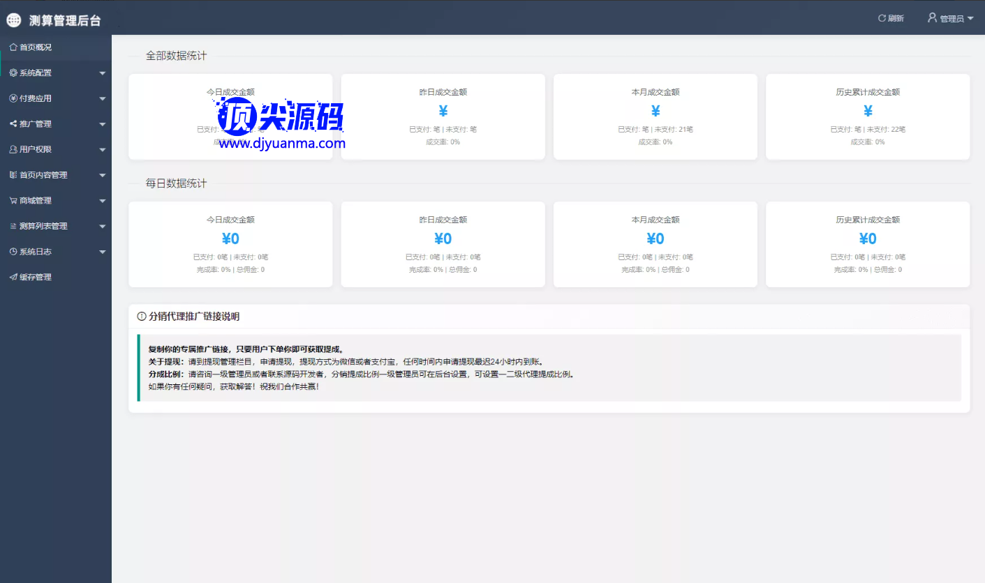Open the 管理员 account dropdown
This screenshot has height=583, width=985.
coord(950,18)
